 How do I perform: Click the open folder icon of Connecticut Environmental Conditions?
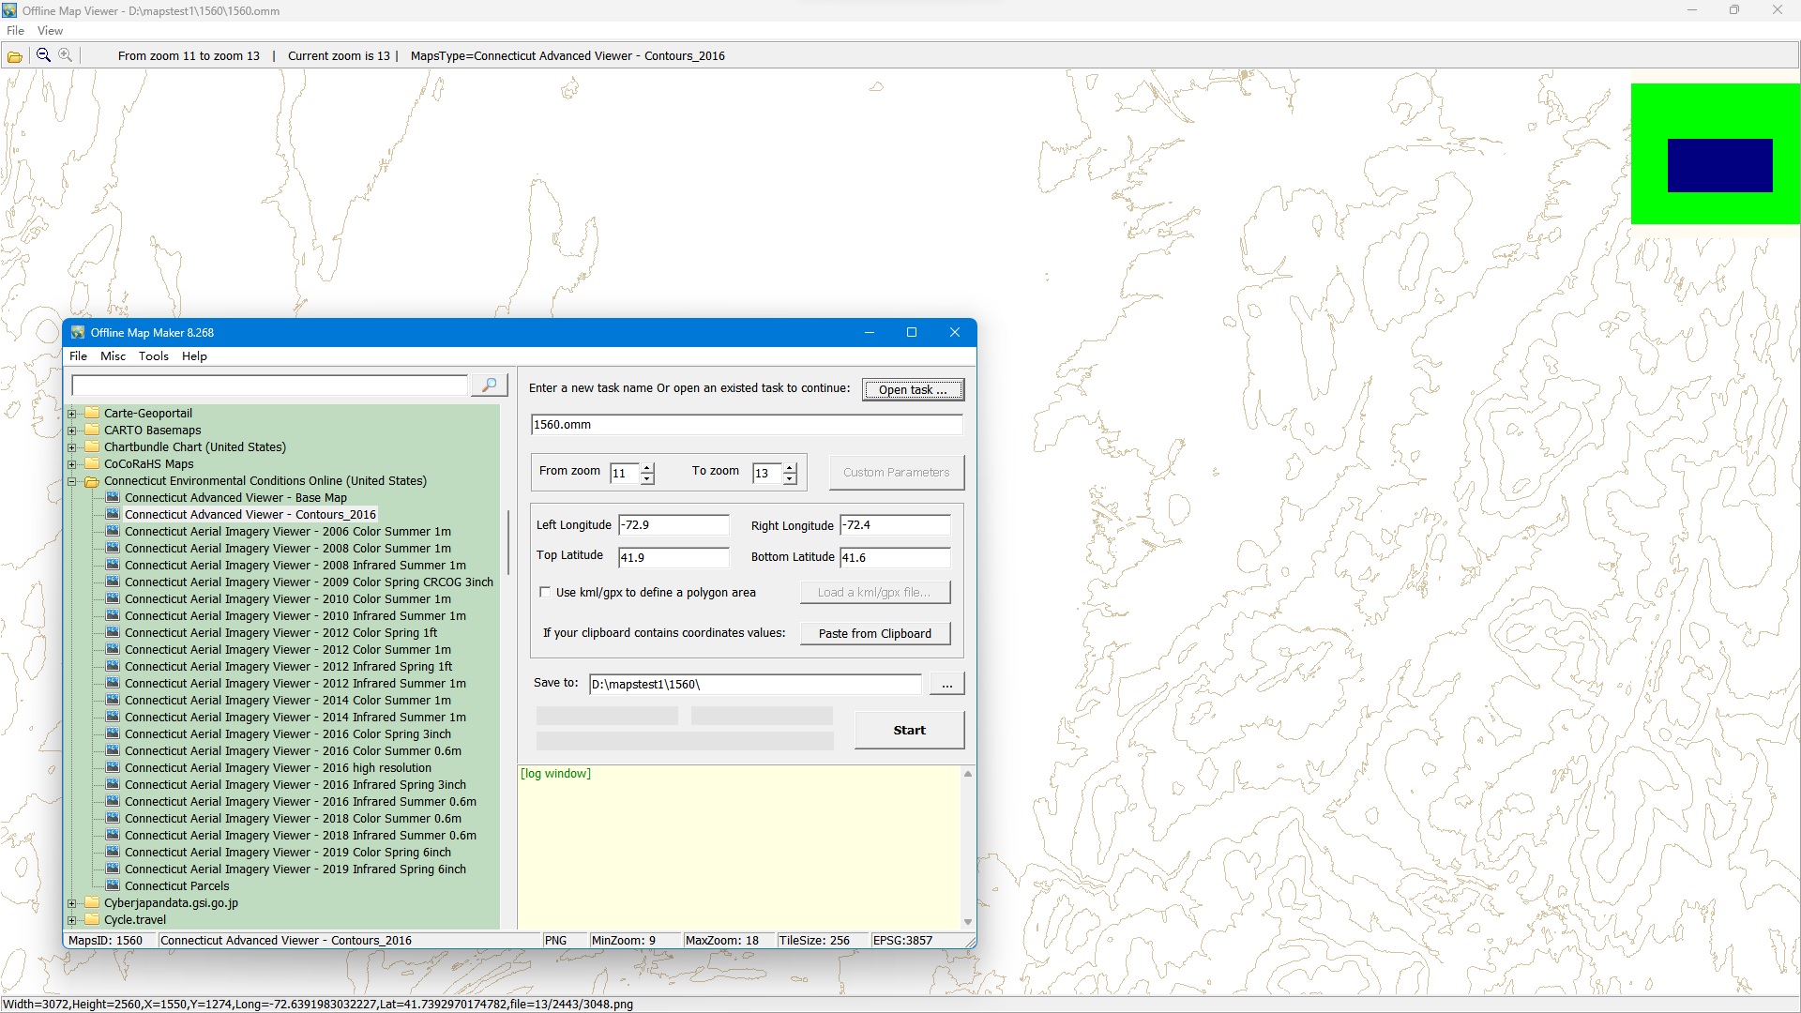click(92, 480)
